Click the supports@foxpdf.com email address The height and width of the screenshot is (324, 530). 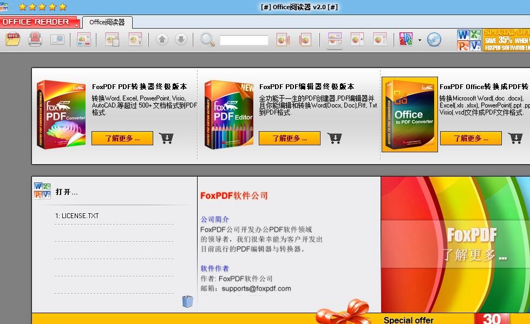256,288
